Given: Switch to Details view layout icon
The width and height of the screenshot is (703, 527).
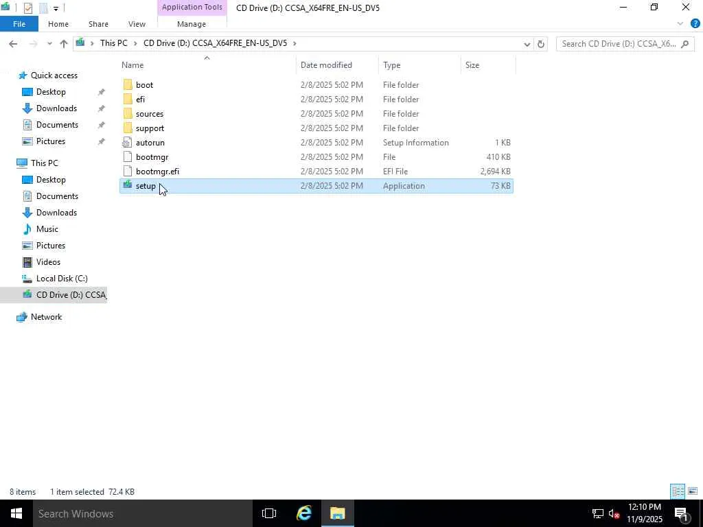Looking at the screenshot, I should coord(678,491).
